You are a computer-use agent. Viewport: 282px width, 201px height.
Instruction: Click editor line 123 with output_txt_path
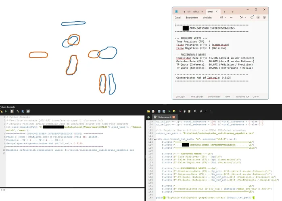205,133
